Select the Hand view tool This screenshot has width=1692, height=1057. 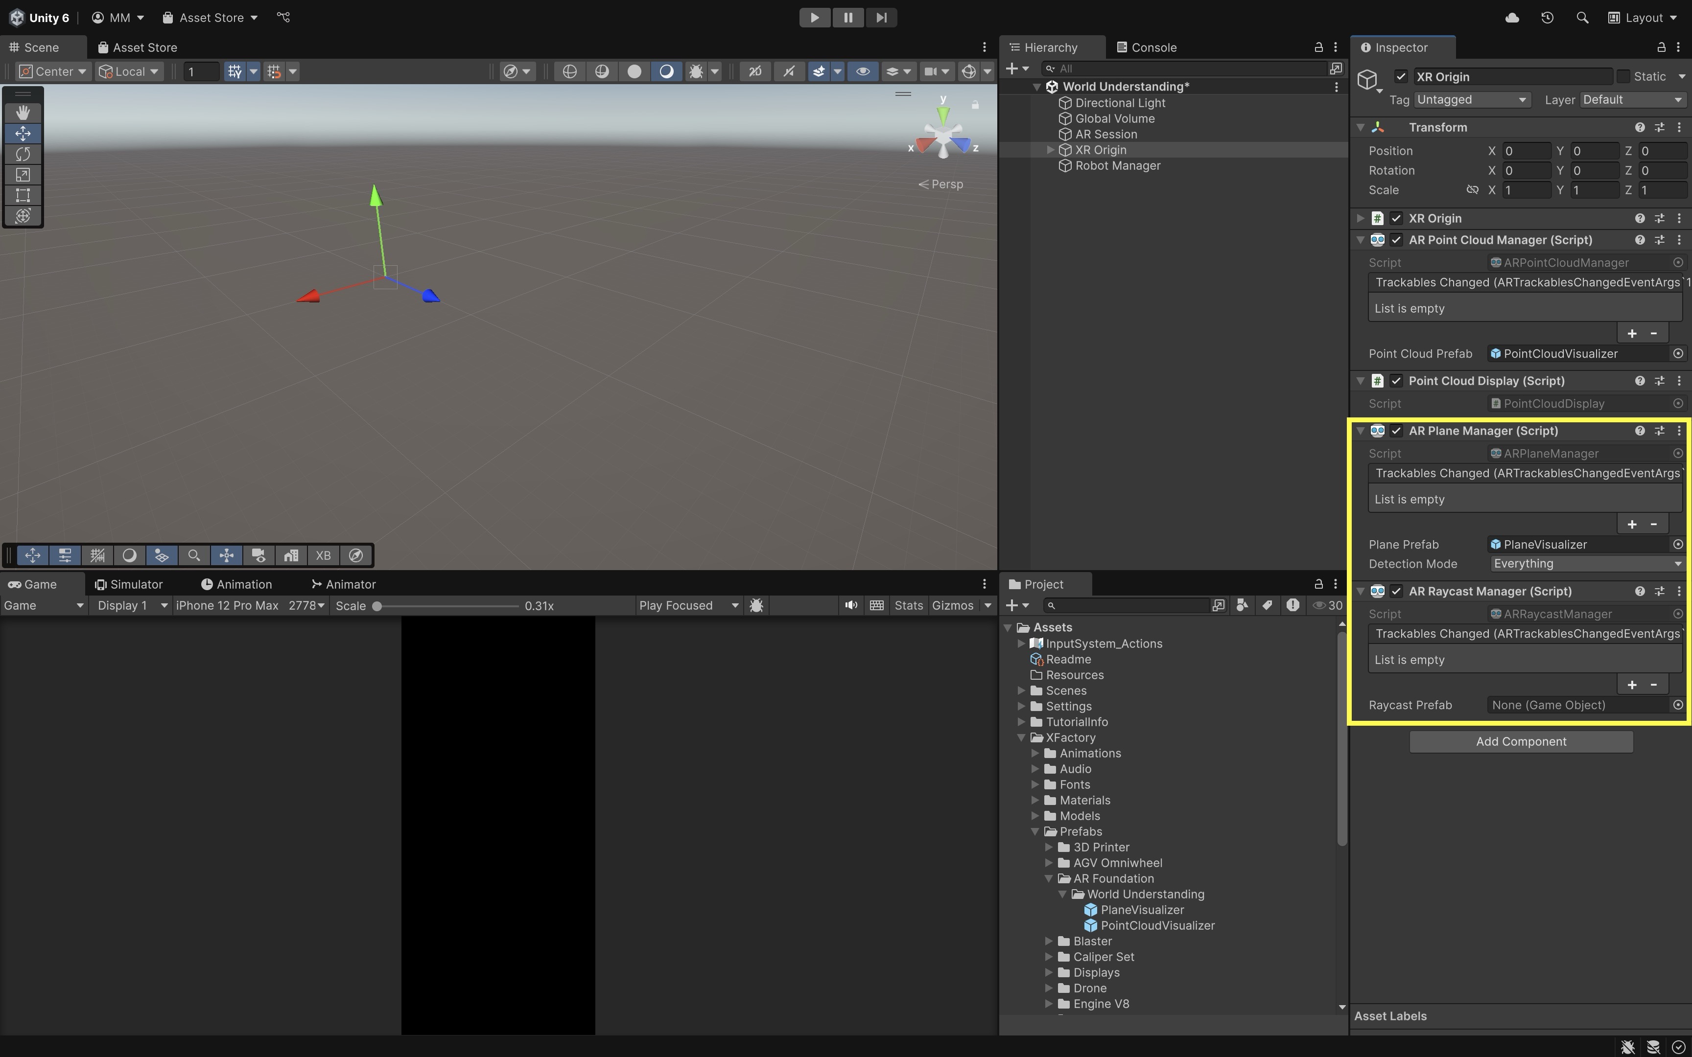point(23,113)
